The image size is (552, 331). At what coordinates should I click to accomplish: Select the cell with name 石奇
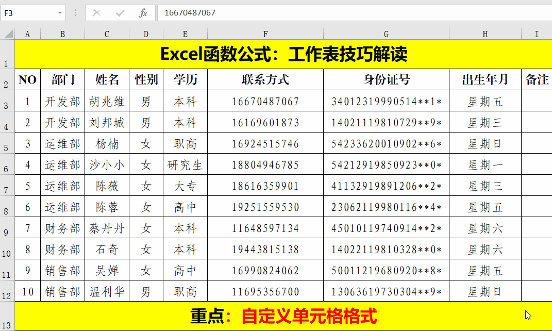[107, 250]
